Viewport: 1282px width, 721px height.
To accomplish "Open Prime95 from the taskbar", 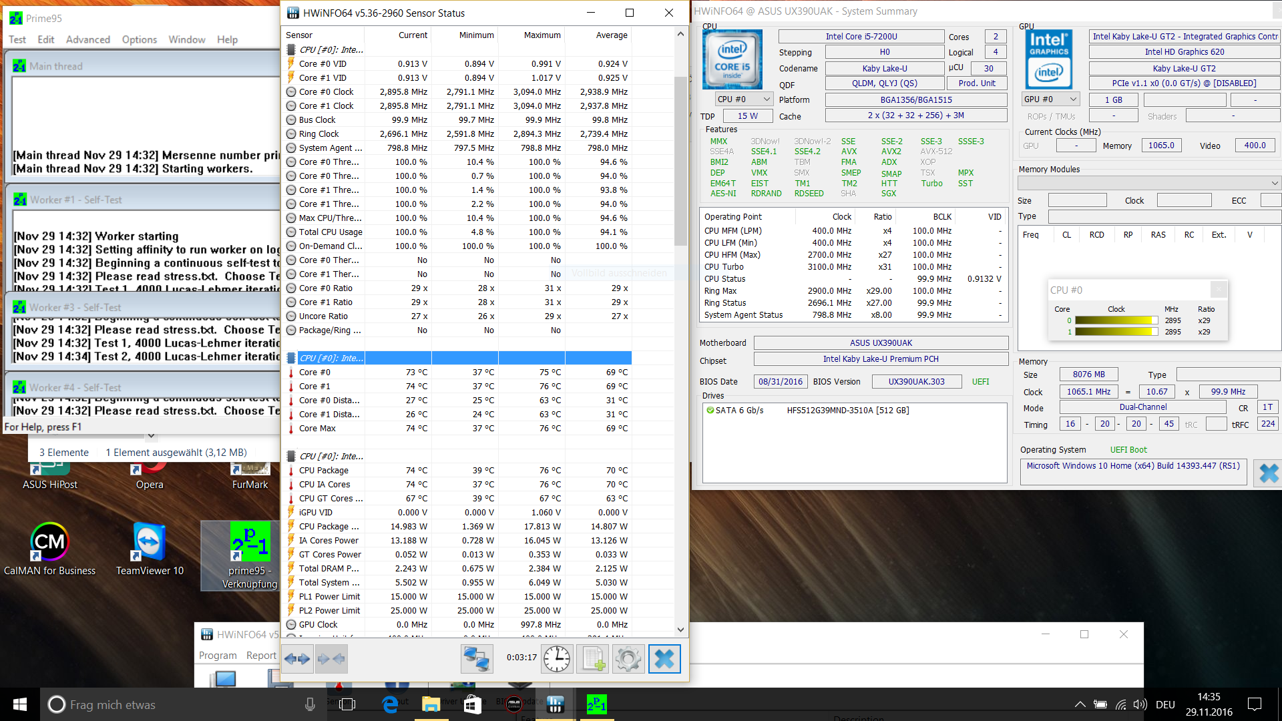I will (x=596, y=704).
